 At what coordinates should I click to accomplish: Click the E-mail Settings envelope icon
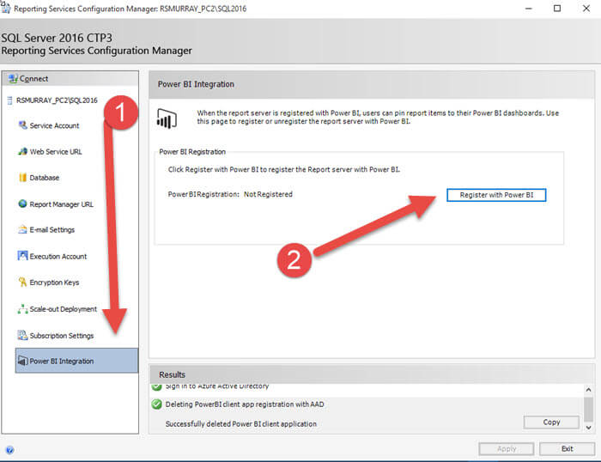tap(22, 230)
